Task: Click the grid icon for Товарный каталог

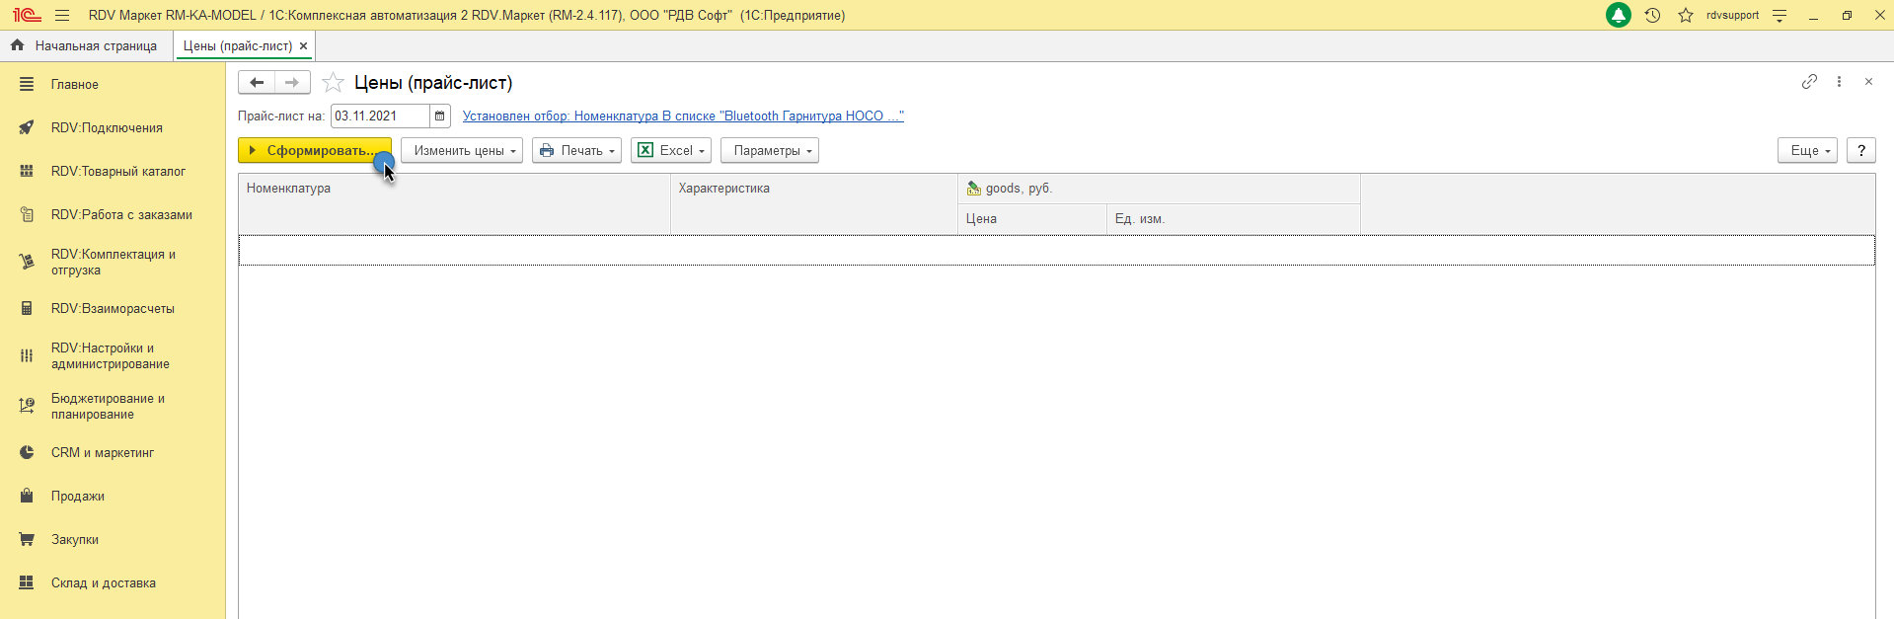Action: coord(27,171)
